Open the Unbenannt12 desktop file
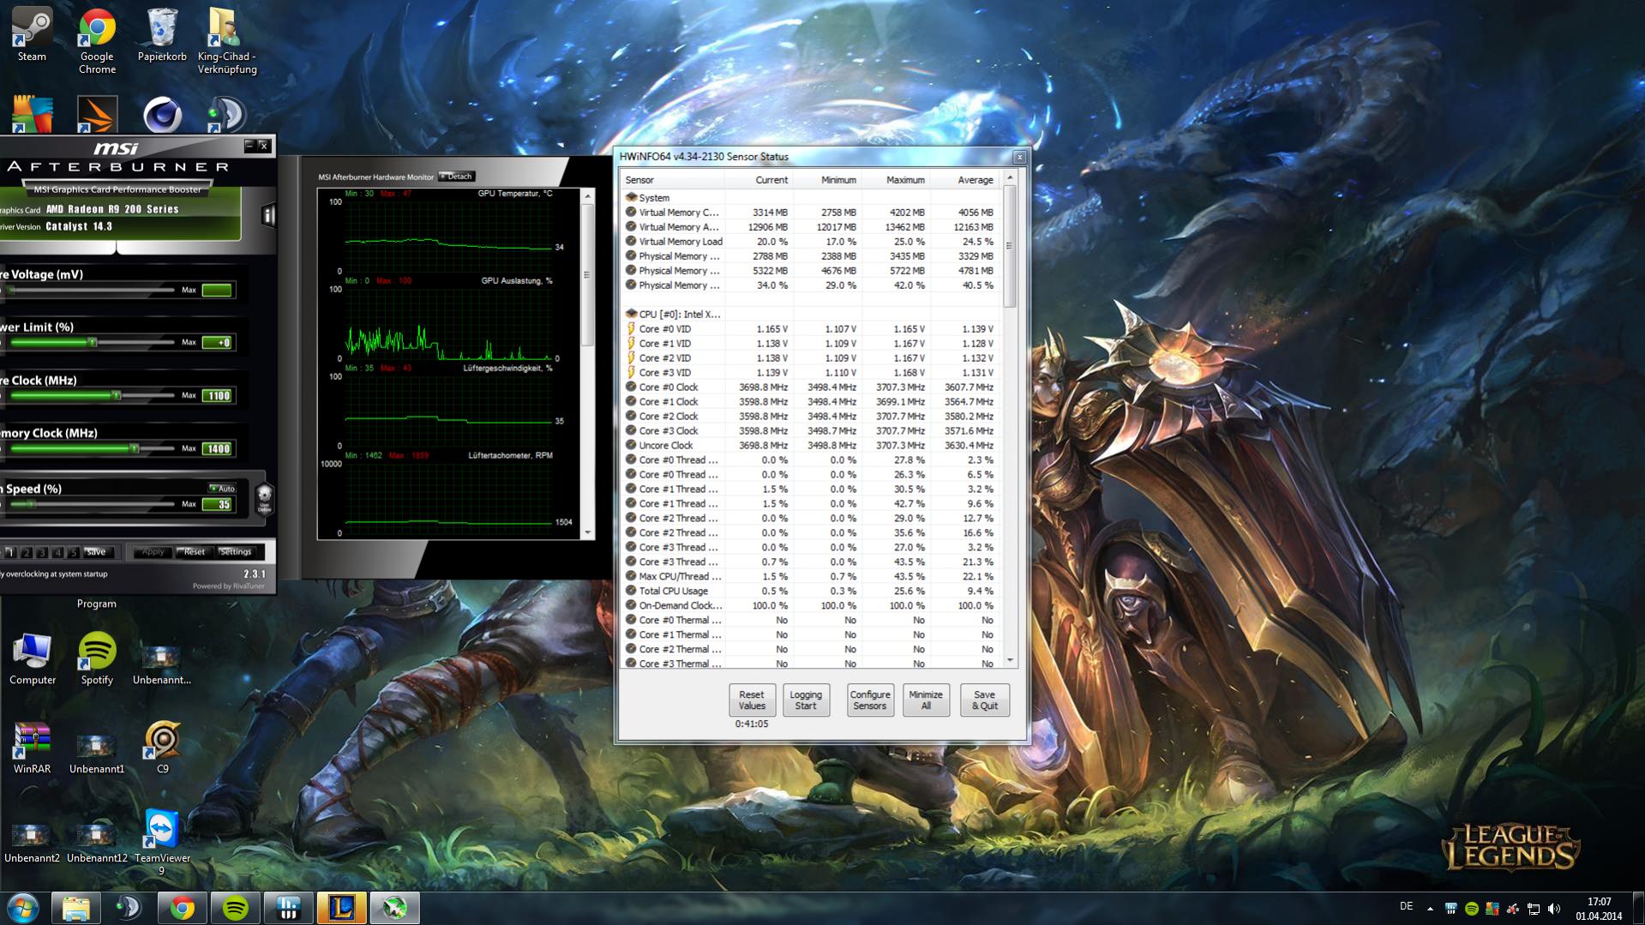This screenshot has width=1645, height=925. coord(97,843)
